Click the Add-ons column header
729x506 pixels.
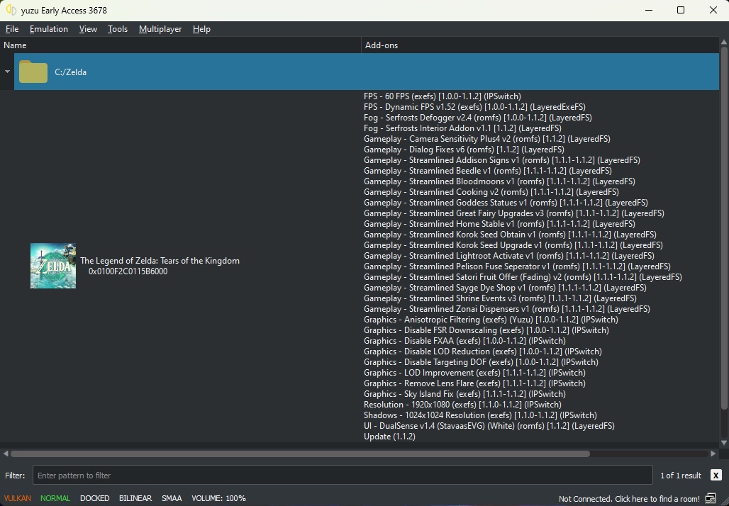pyautogui.click(x=540, y=45)
